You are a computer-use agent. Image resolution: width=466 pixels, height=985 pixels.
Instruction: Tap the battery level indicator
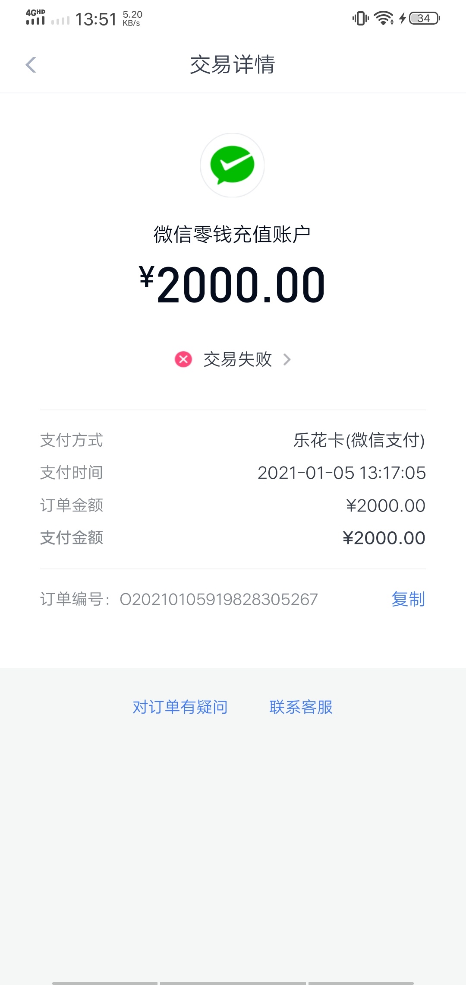(425, 18)
